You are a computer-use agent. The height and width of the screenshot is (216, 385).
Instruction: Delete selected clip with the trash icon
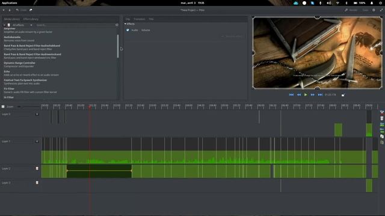(x=382, y=118)
